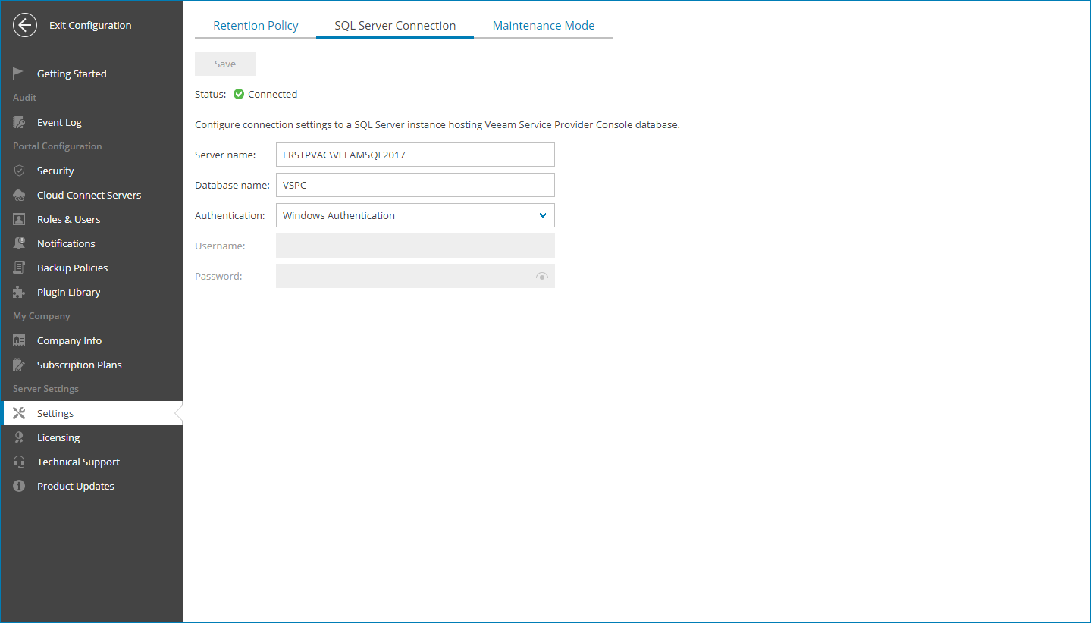The width and height of the screenshot is (1091, 623).
Task: Go to Notifications settings
Action: pos(92,243)
